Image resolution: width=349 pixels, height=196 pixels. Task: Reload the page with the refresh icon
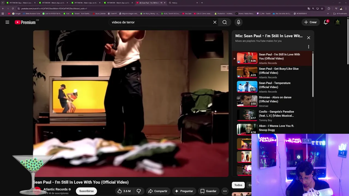click(13, 8)
